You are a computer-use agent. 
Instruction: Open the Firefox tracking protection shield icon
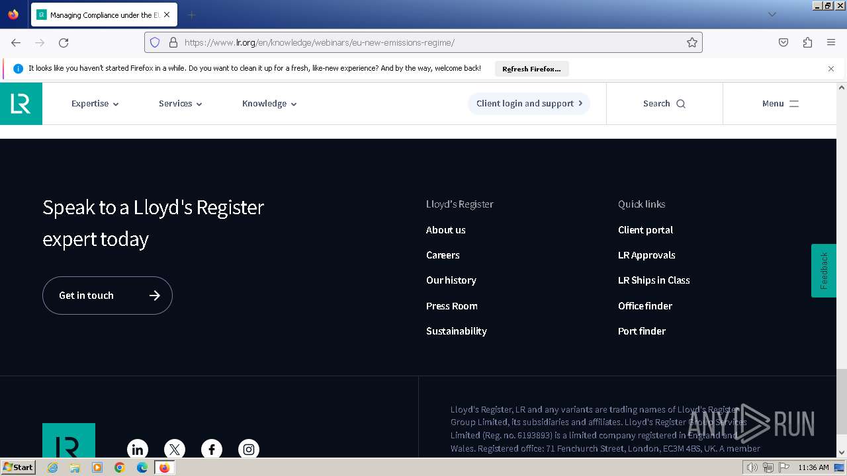point(155,42)
